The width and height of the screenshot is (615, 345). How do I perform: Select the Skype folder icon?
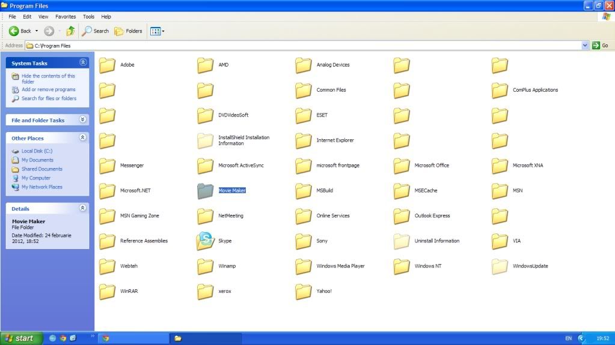pyautogui.click(x=205, y=241)
